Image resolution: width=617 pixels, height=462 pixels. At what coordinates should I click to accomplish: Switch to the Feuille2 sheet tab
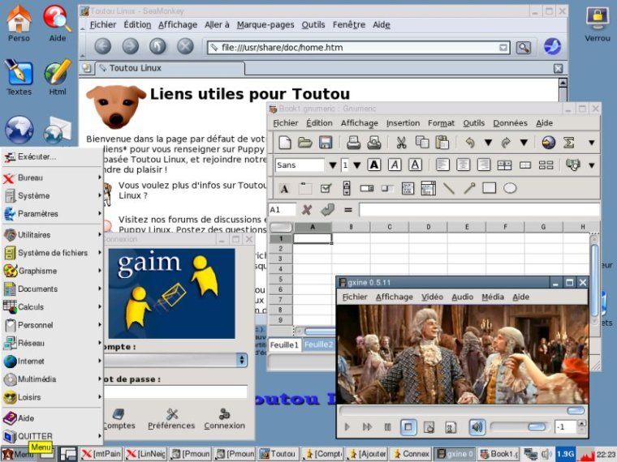point(318,344)
